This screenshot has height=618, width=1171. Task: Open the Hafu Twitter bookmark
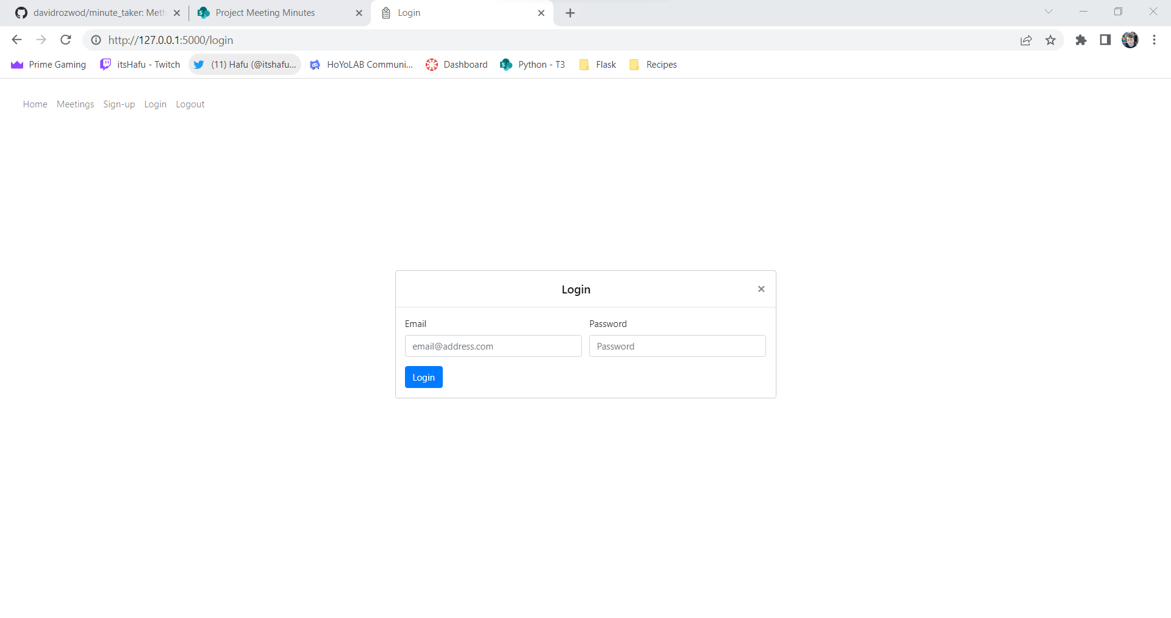point(244,64)
